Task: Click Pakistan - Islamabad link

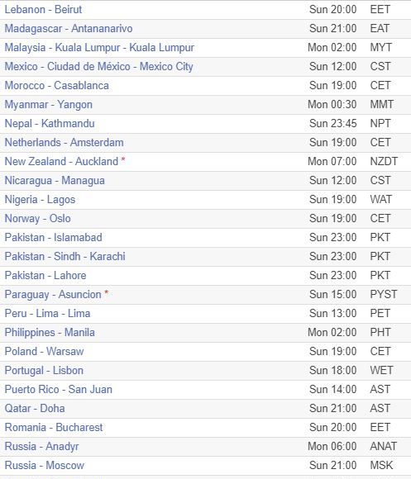Action: [53, 237]
